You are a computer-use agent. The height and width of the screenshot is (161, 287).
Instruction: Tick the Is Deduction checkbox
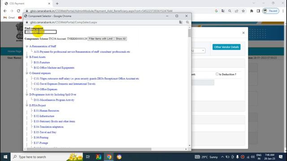[217, 74]
